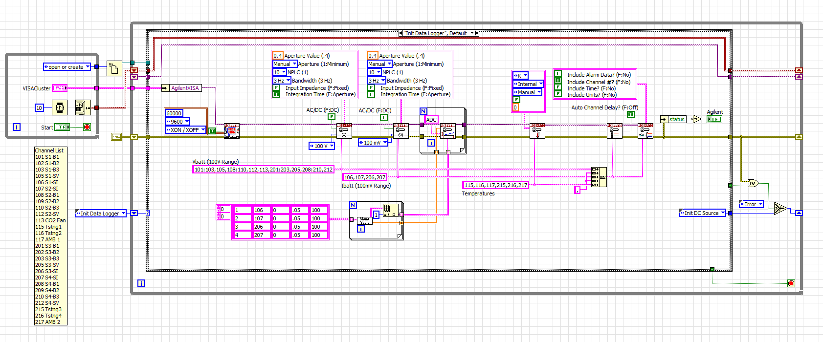Select the Shunt Scale subVI
The width and height of the screenshot is (823, 342).
click(x=365, y=221)
